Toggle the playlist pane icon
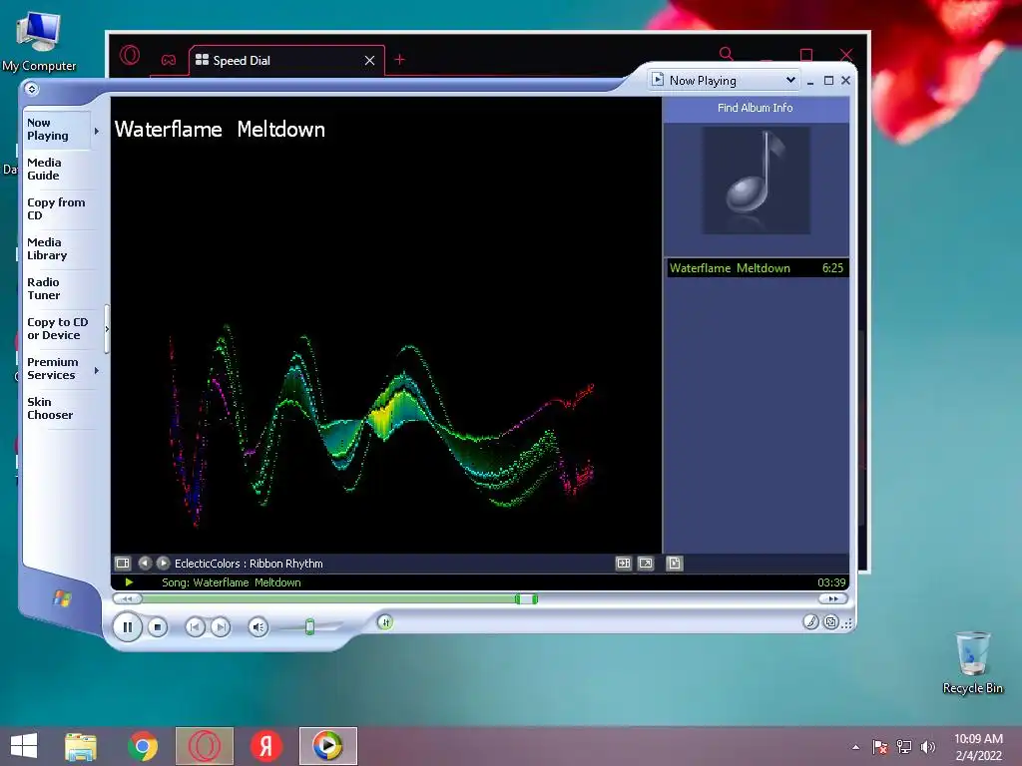The image size is (1022, 766). [x=624, y=563]
